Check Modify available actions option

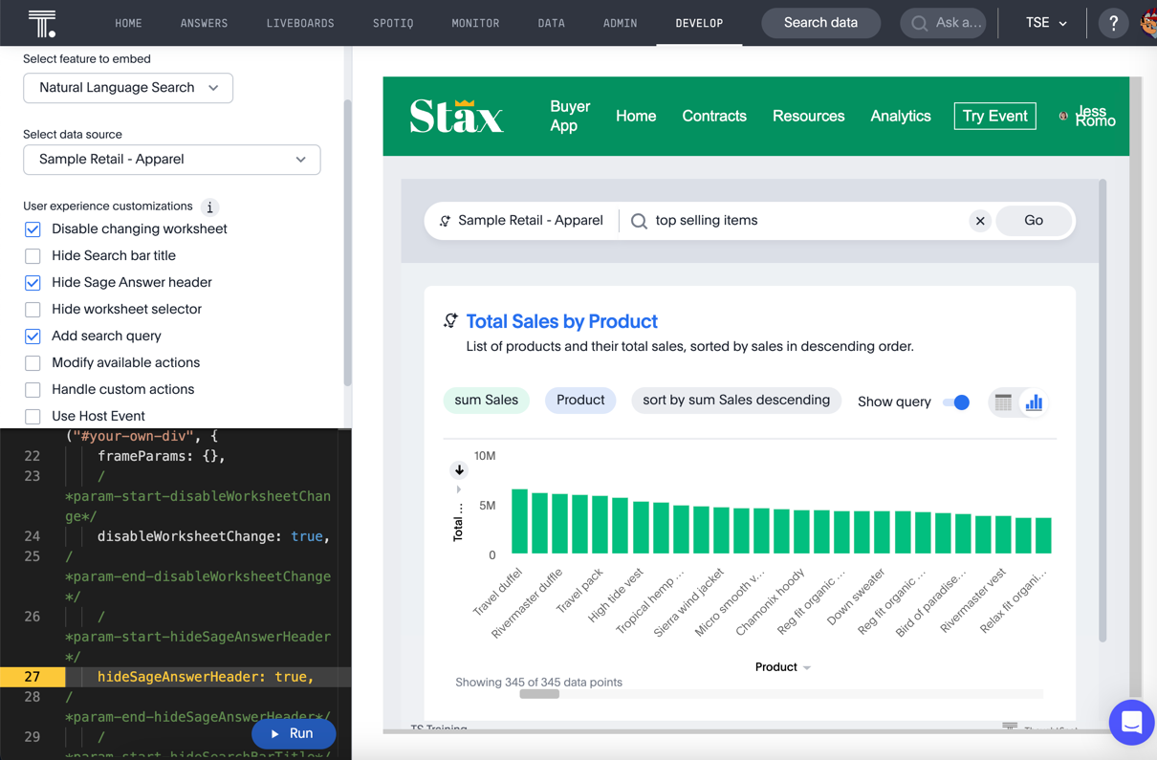(33, 363)
